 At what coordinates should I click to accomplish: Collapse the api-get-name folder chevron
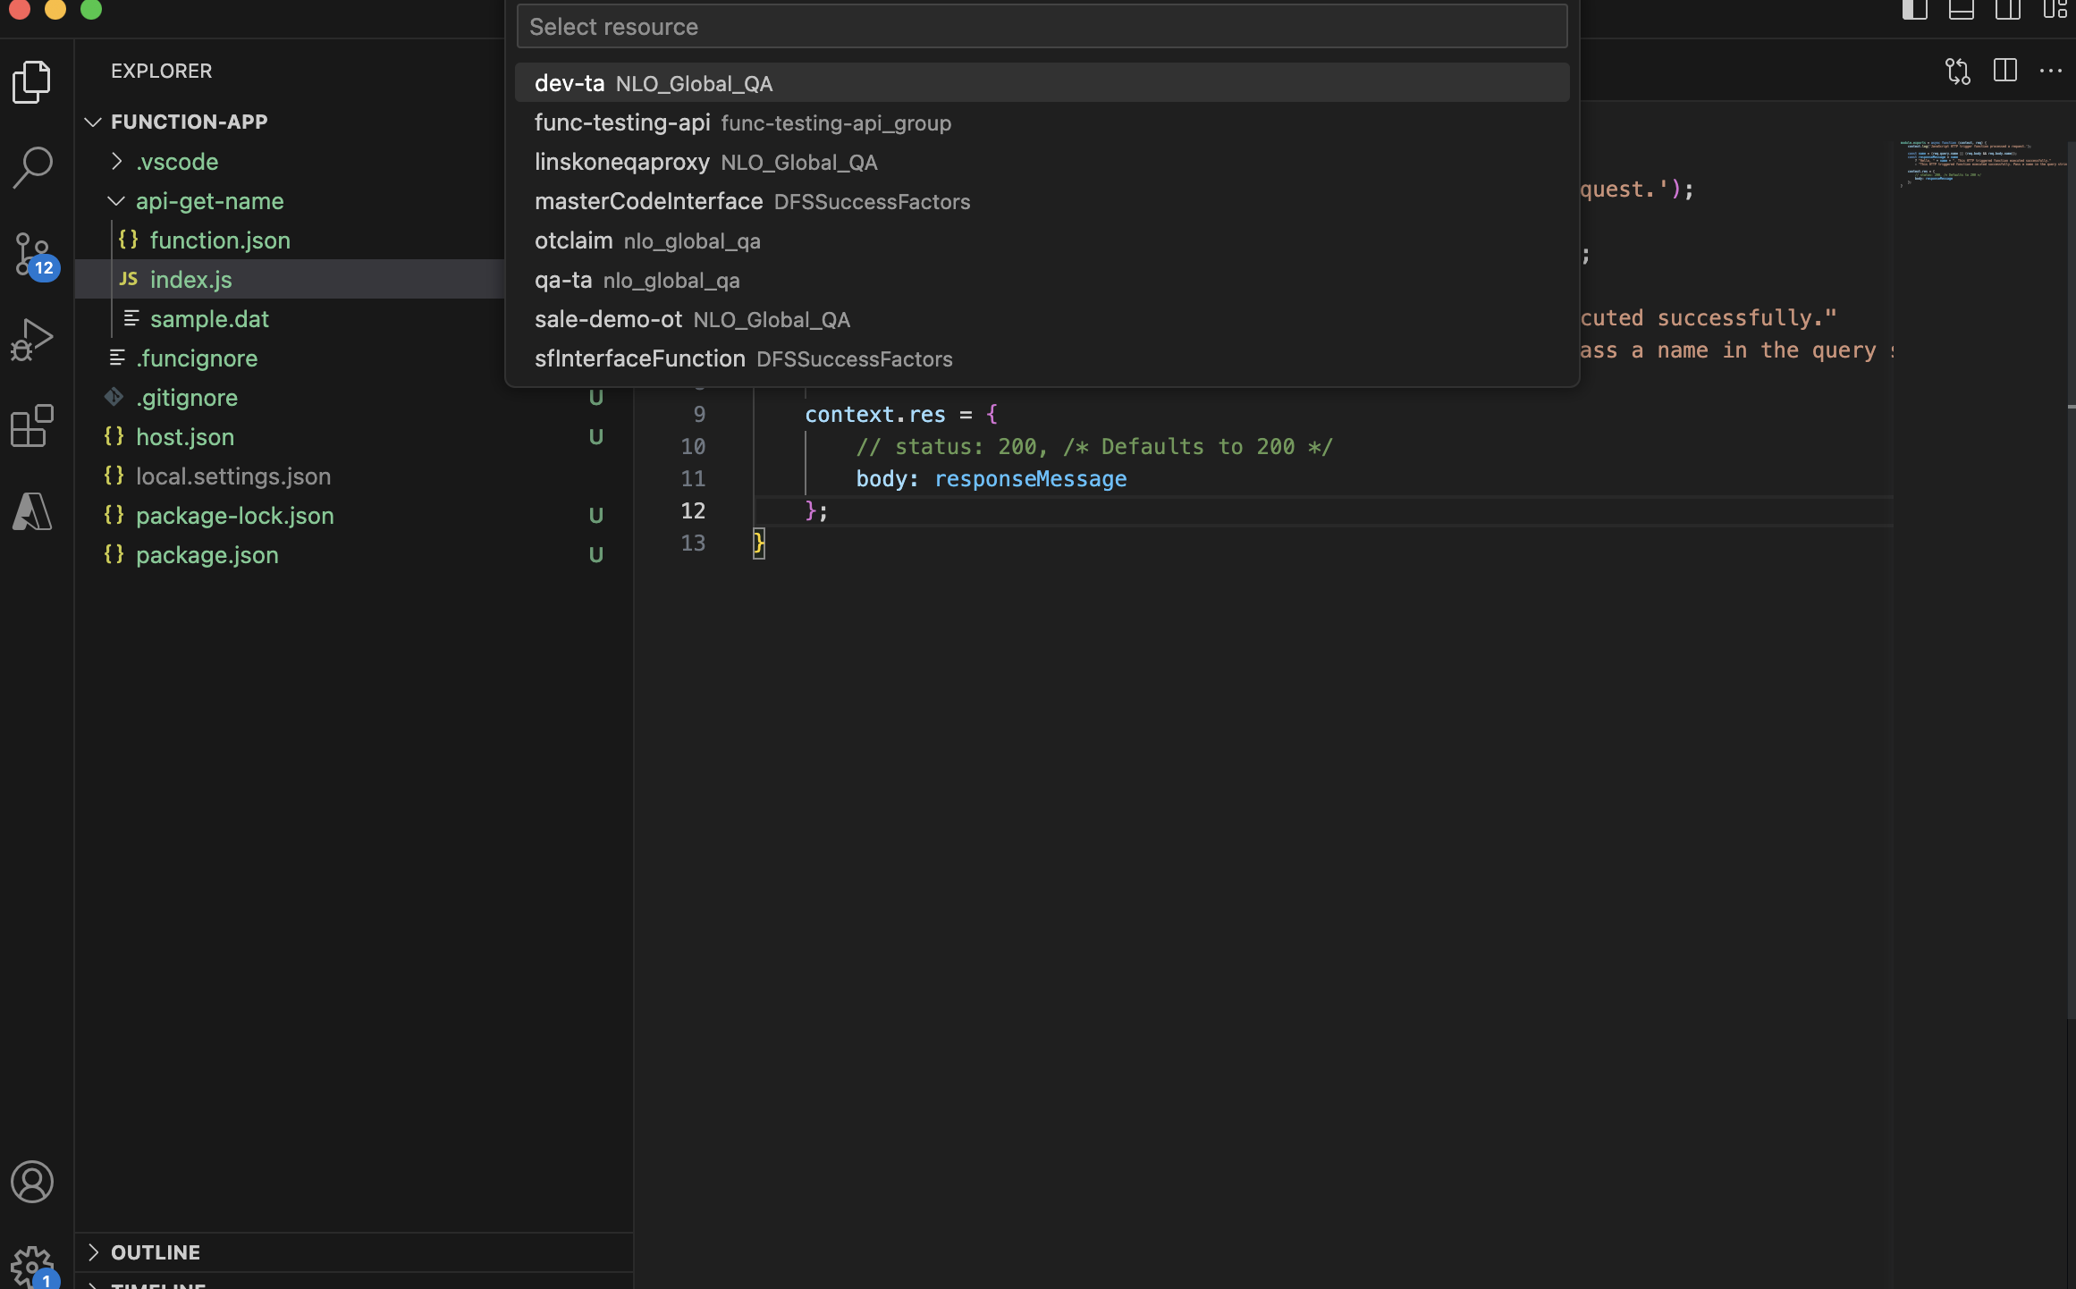[x=116, y=200]
